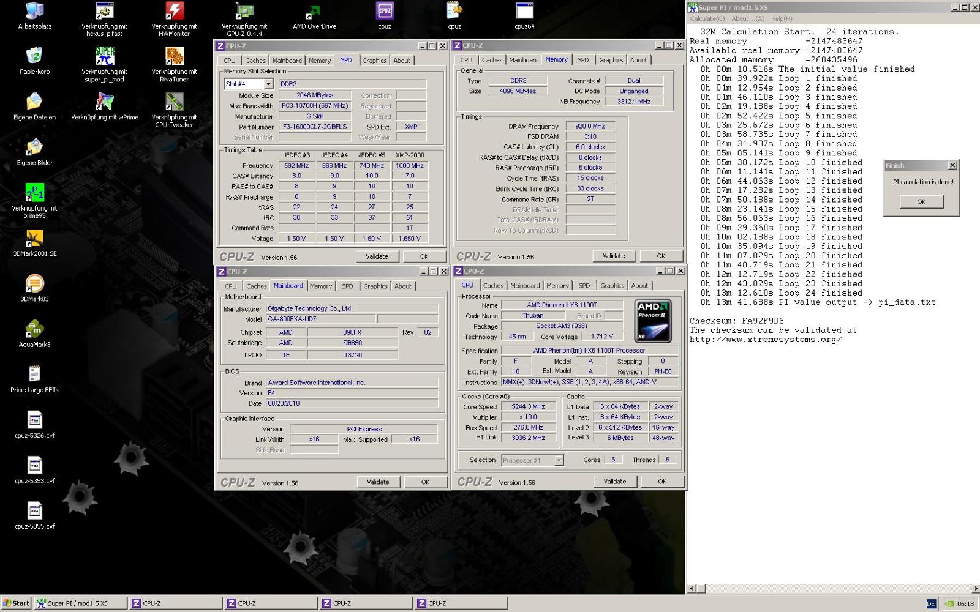
Task: Click OK in the Memory CPU-Z window
Action: click(x=660, y=256)
